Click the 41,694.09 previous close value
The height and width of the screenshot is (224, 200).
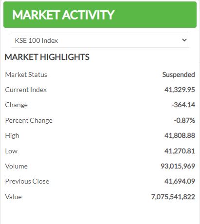(x=180, y=181)
